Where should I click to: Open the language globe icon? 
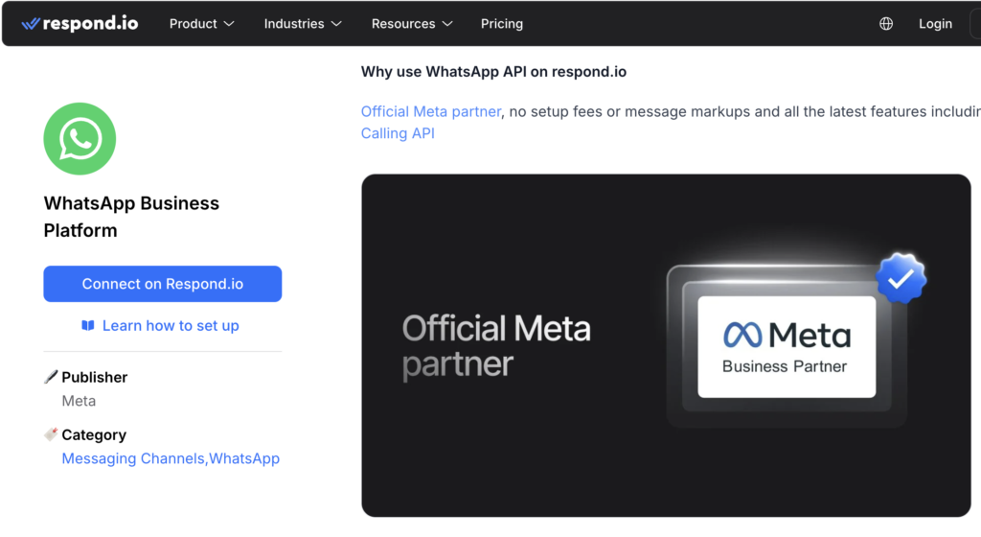pyautogui.click(x=886, y=24)
